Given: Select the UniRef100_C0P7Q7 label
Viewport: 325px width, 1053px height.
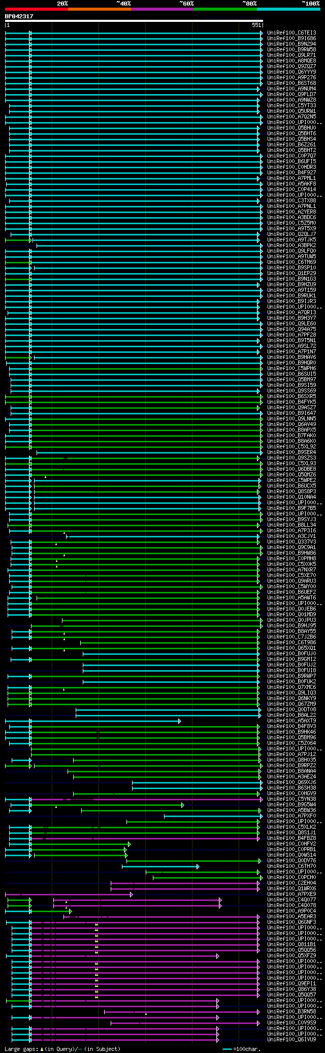Looking at the screenshot, I should click(291, 156).
